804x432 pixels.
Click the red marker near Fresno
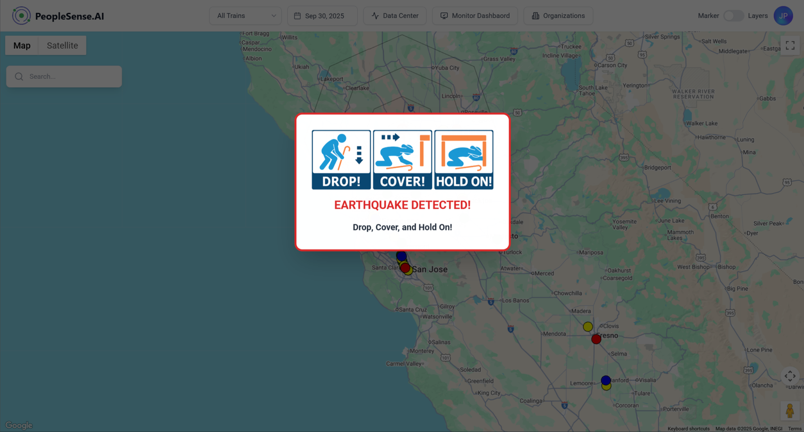(x=596, y=339)
